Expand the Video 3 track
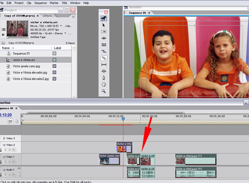 point(4,138)
